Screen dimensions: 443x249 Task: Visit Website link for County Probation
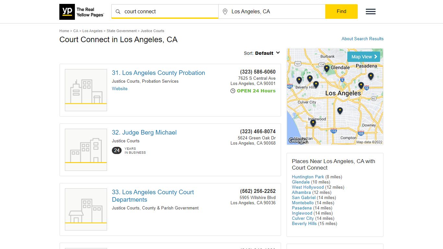(120, 89)
